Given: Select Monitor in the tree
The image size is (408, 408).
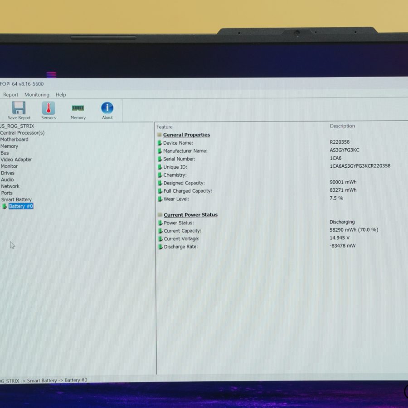Looking at the screenshot, I should pos(9,166).
